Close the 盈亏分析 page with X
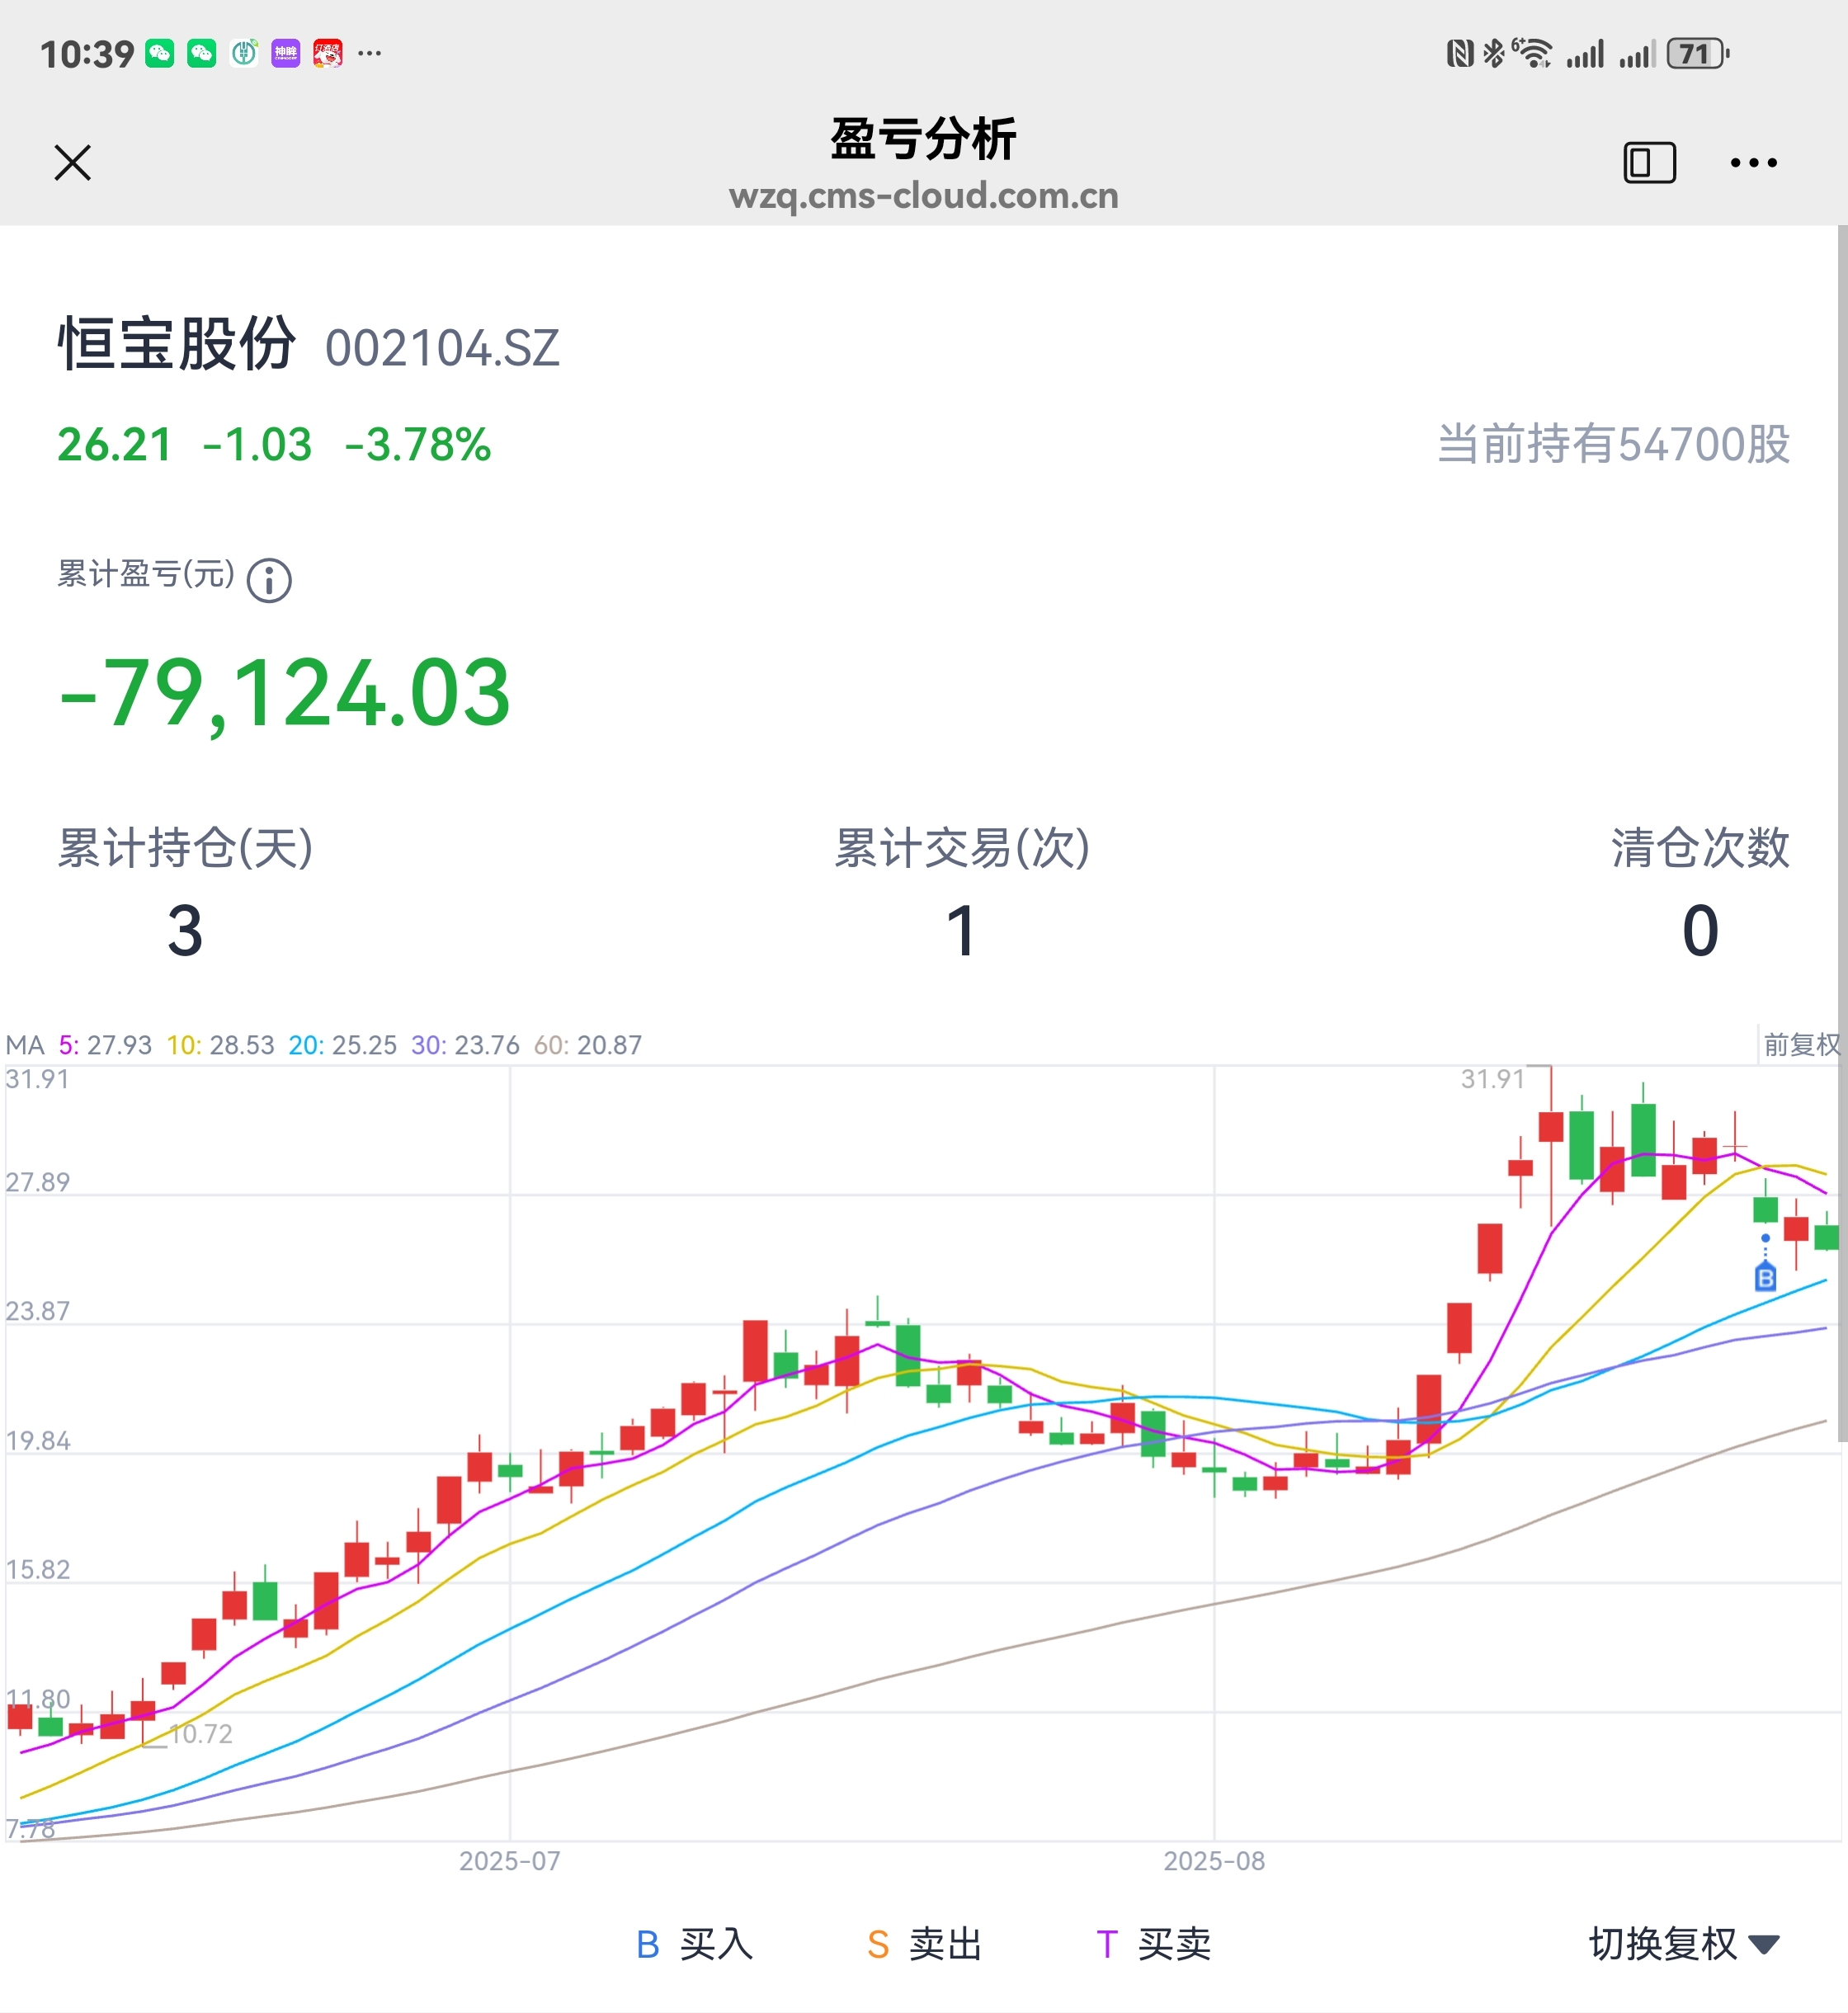 [x=72, y=163]
